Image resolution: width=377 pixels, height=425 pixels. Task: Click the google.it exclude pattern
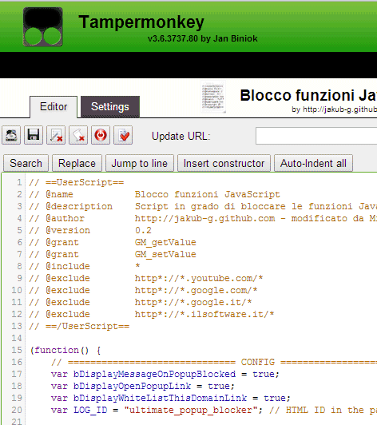click(193, 302)
